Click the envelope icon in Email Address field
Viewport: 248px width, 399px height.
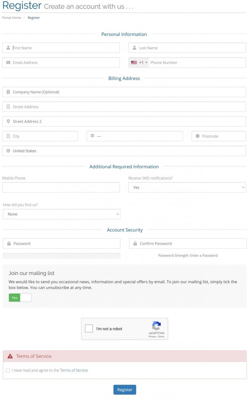[x=8, y=62]
